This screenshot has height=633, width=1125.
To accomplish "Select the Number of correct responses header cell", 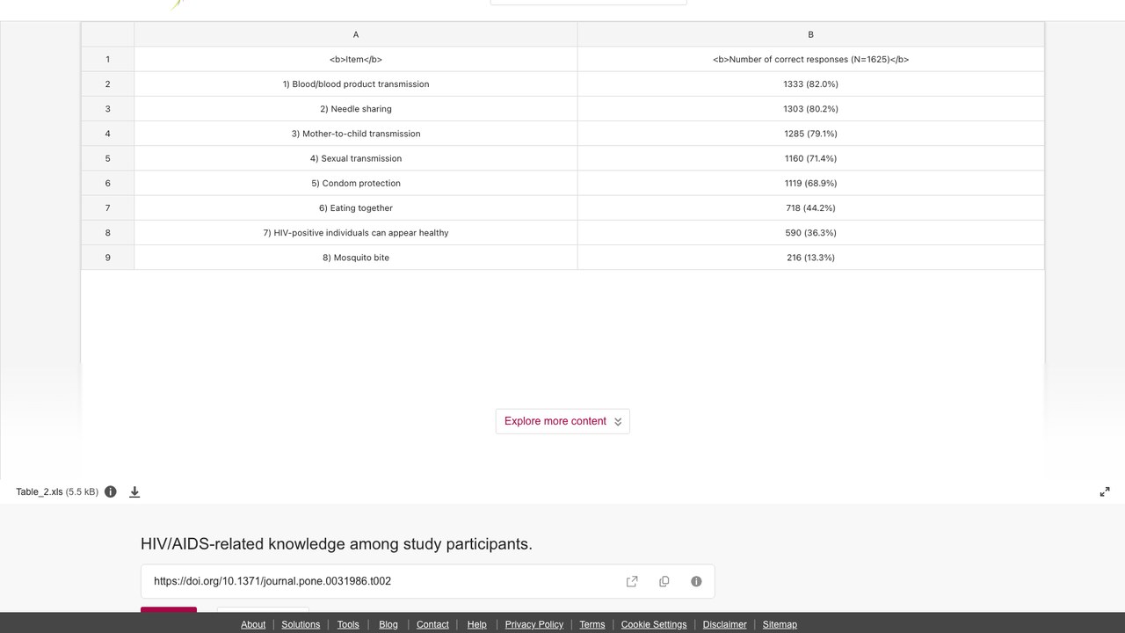I will 810,60.
